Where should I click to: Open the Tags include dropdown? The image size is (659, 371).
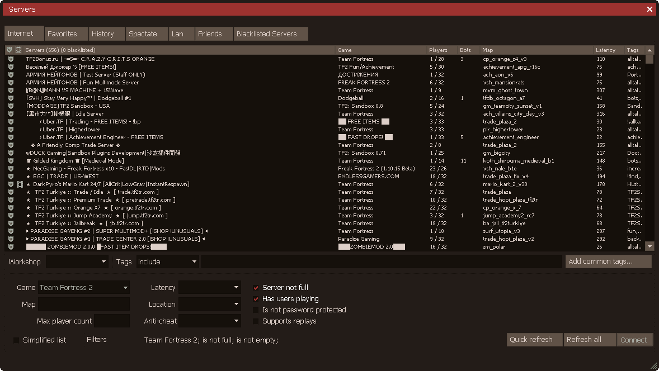click(x=167, y=261)
